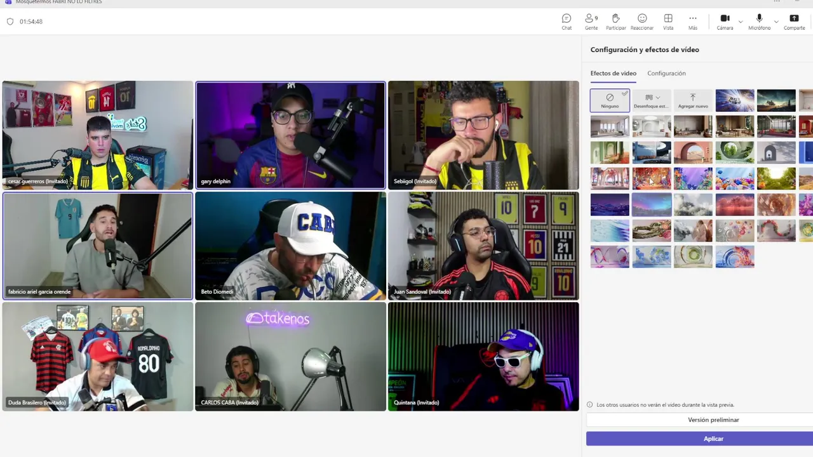
Task: Choose the peach rose petals background
Action: pos(776,204)
